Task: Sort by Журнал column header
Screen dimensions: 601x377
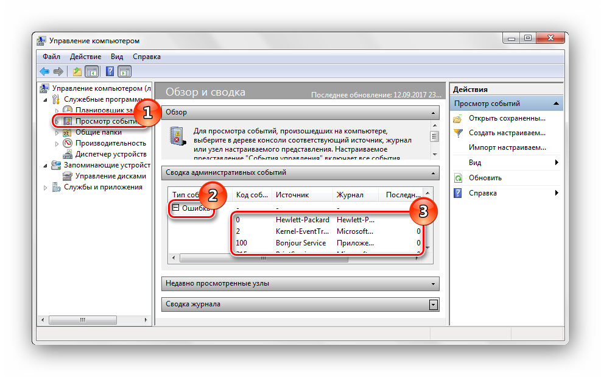Action: (x=356, y=195)
